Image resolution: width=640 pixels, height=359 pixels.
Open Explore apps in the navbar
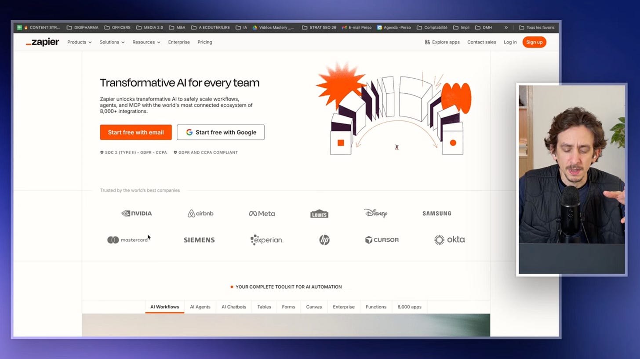(442, 42)
